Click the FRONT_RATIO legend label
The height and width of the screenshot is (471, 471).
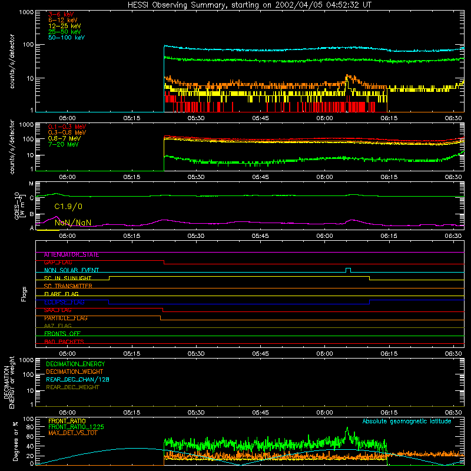click(x=67, y=421)
